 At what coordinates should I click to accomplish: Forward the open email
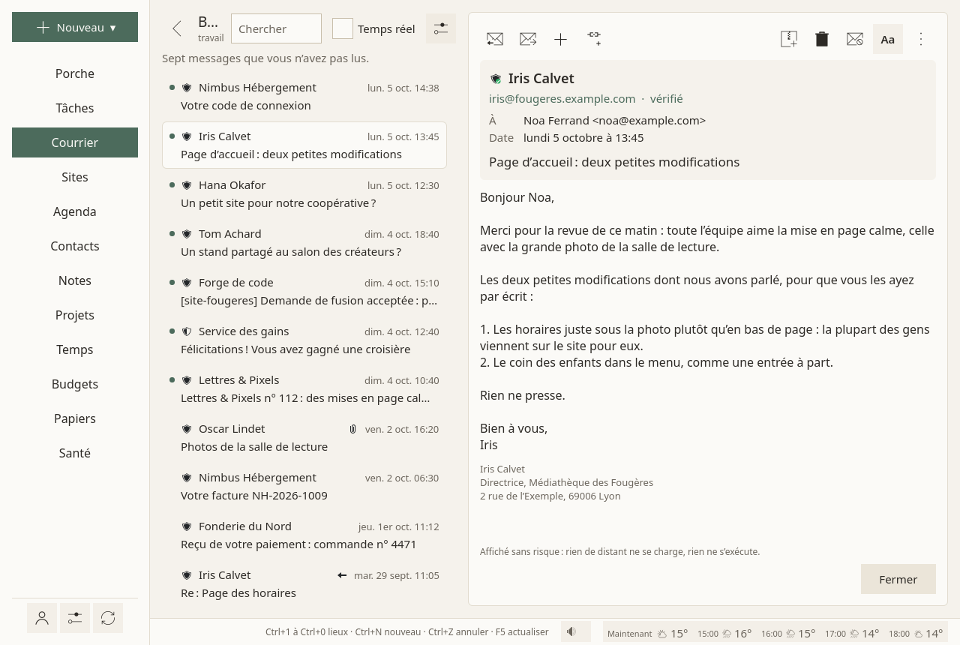[x=528, y=39]
